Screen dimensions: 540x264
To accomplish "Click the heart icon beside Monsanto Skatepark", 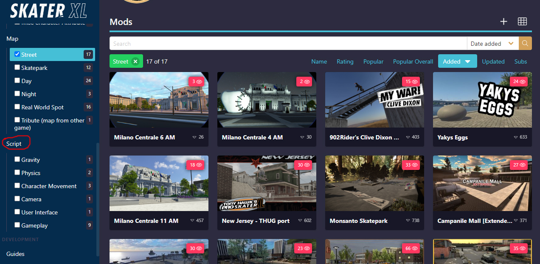I will (407, 221).
